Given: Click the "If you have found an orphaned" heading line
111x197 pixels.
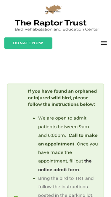Looking at the screenshot, I should tap(62, 91).
